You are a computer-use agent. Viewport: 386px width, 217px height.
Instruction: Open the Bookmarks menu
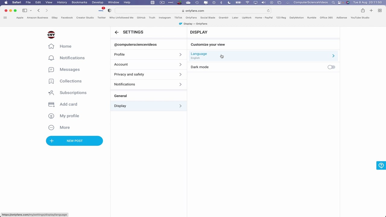79,2
